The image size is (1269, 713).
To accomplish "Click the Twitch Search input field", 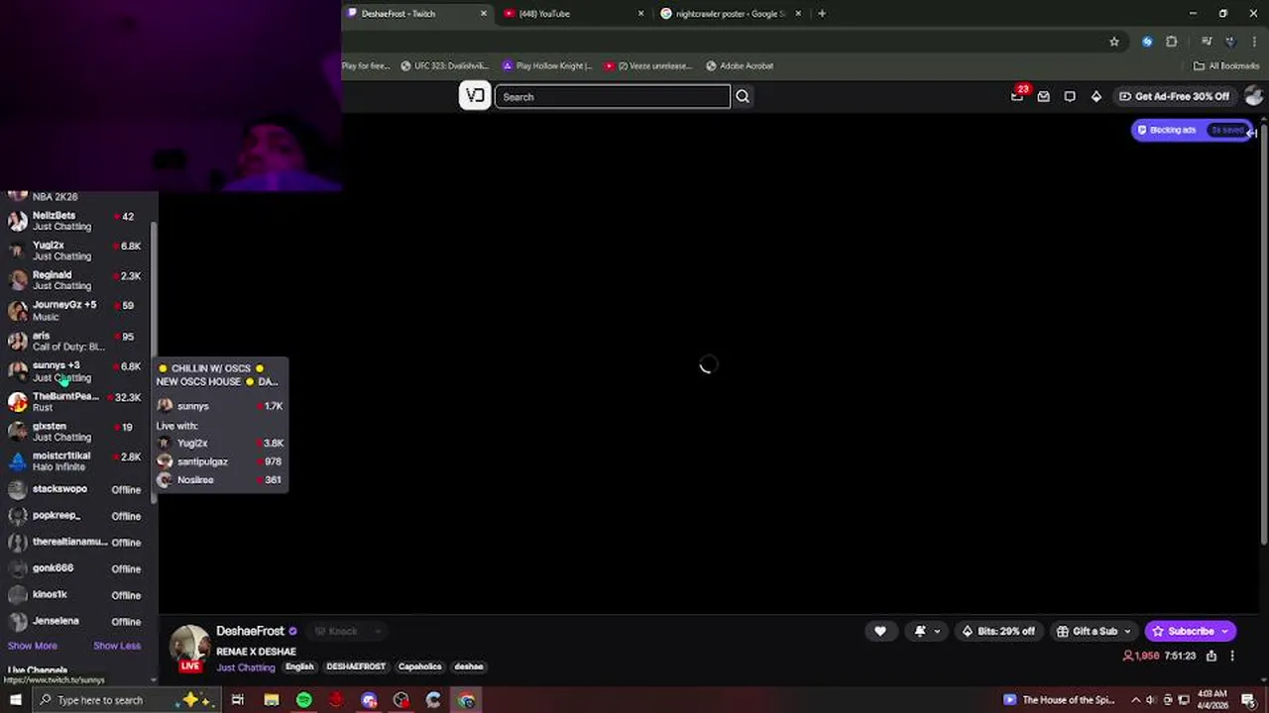I will coord(613,96).
